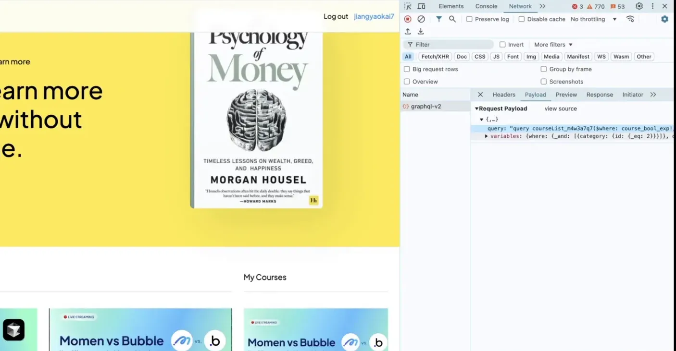
Task: Click the export HAR download icon
Action: click(421, 31)
